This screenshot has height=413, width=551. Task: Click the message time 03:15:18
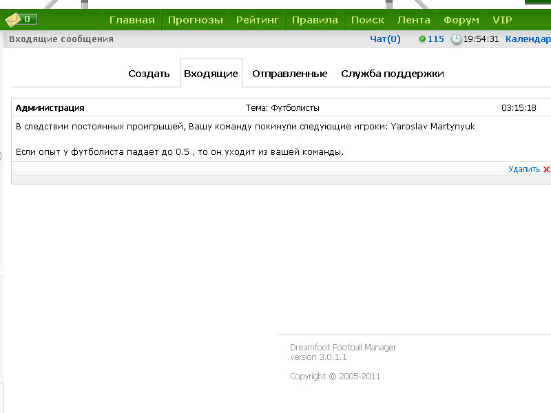click(519, 108)
